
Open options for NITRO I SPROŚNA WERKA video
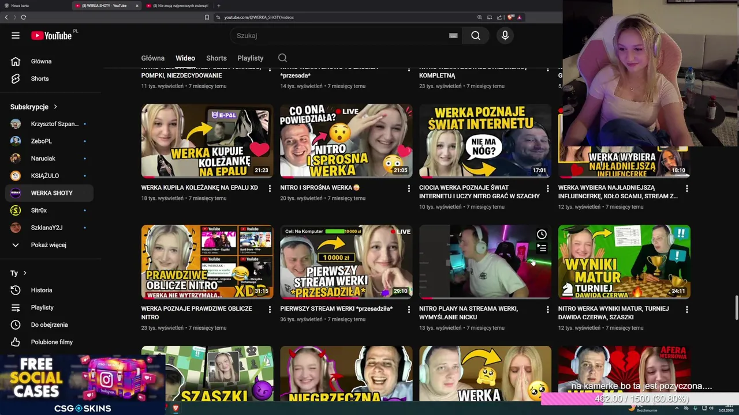[x=409, y=188]
